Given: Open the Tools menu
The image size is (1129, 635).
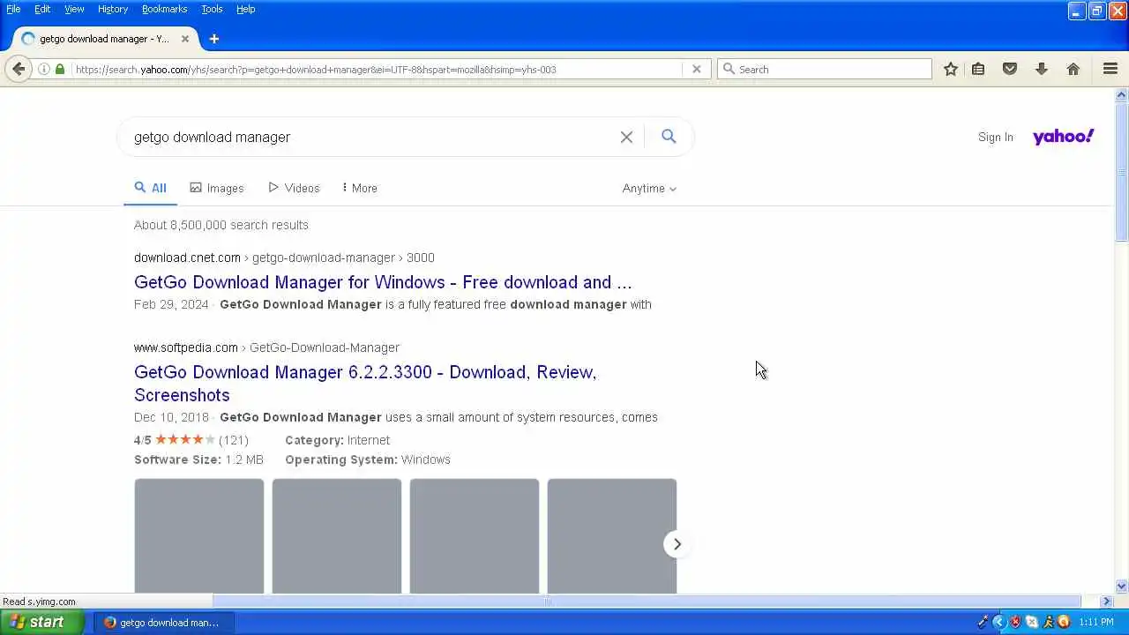Looking at the screenshot, I should click(x=212, y=9).
